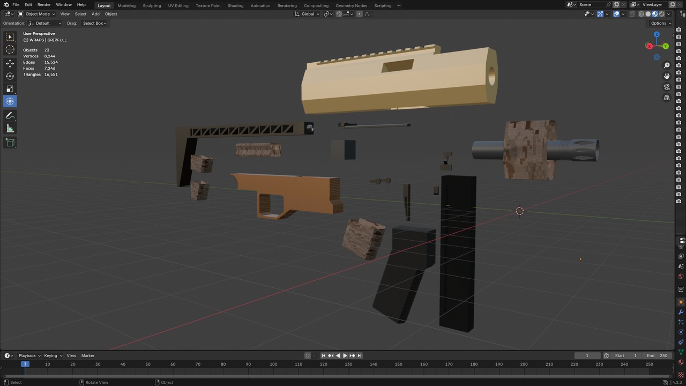Open the Physics properties tab
Image resolution: width=686 pixels, height=386 pixels.
tap(681, 332)
